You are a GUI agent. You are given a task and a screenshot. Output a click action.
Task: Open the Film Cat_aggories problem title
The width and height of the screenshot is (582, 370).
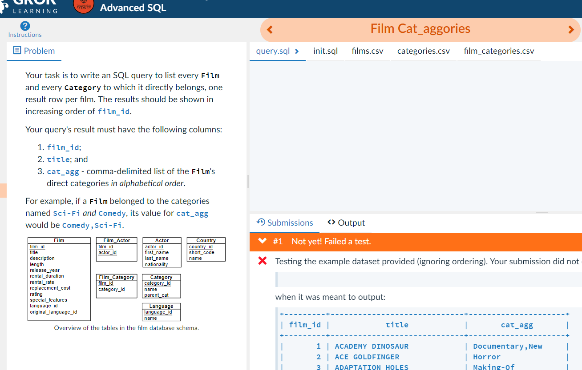(420, 29)
